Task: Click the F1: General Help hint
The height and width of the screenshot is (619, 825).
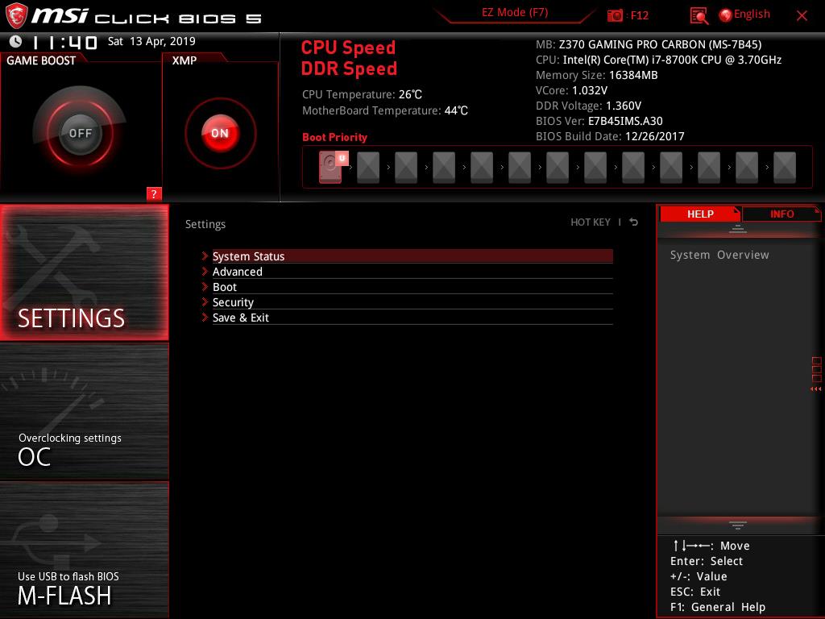Action: click(718, 607)
